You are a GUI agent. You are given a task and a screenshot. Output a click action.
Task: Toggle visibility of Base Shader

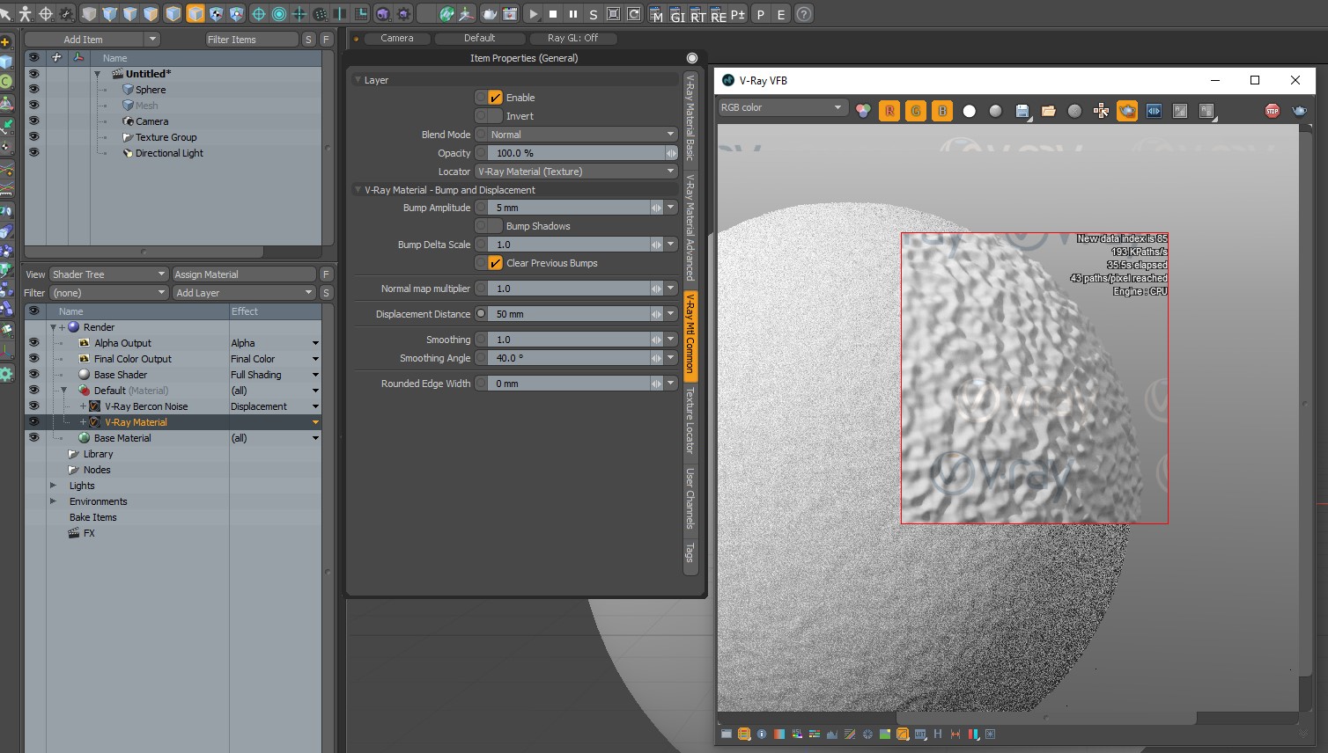pyautogui.click(x=33, y=375)
